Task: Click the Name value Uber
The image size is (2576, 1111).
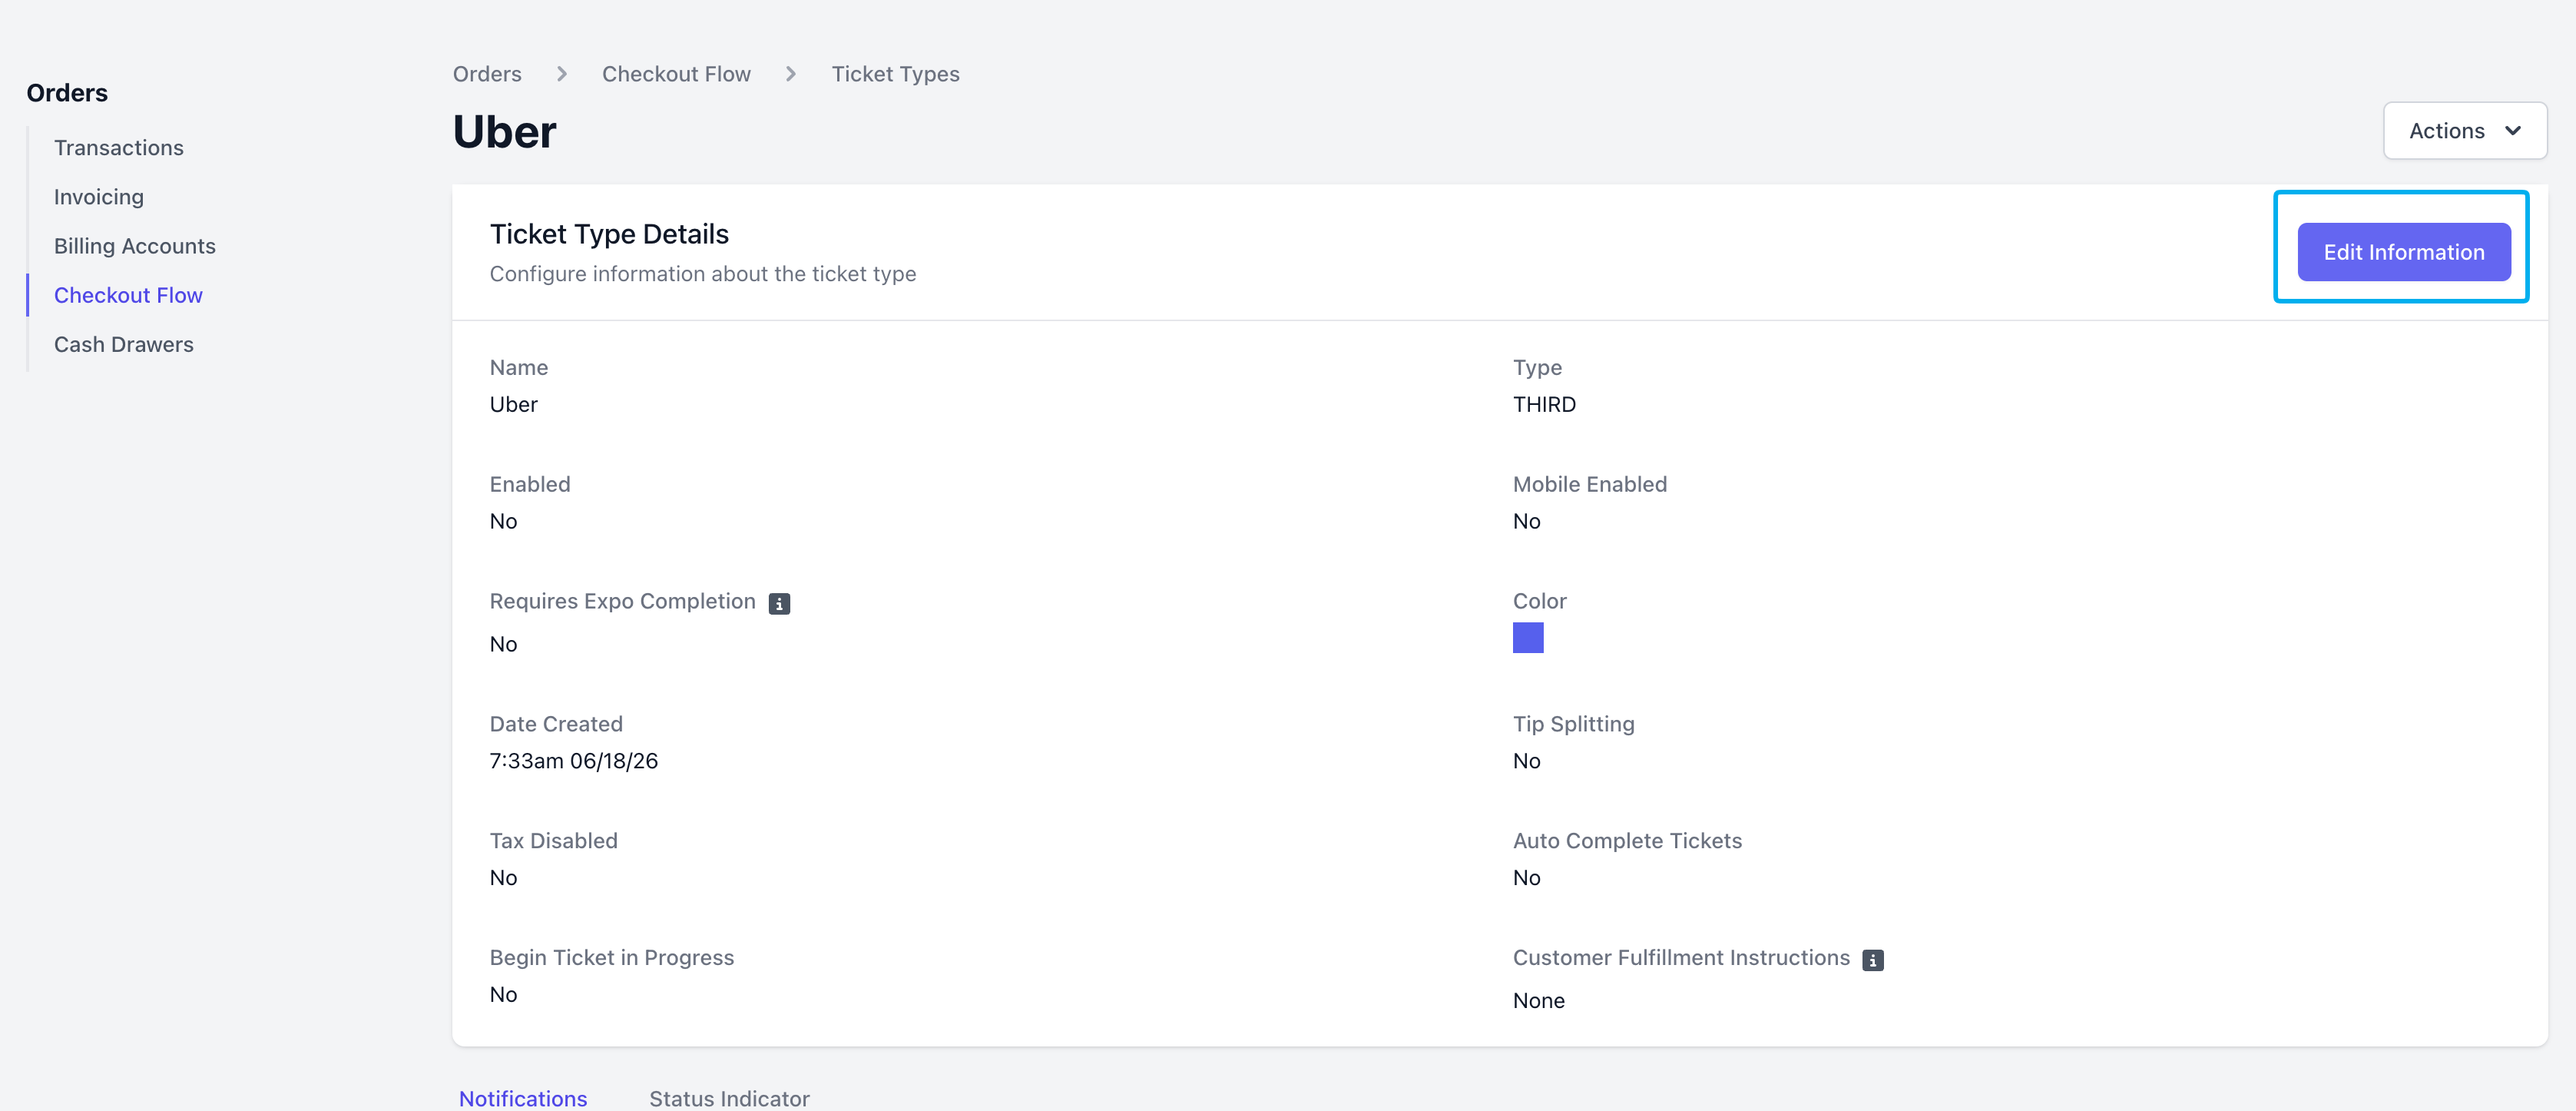Action: tap(514, 404)
